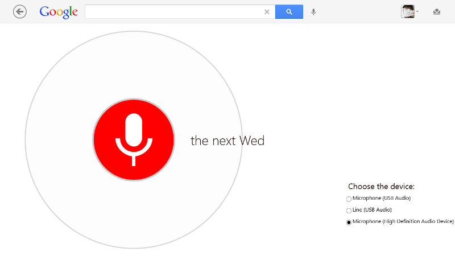This screenshot has height=256, width=455.
Task: Click 'Microphone (High Definition Audio Device)' label text
Action: 403,221
